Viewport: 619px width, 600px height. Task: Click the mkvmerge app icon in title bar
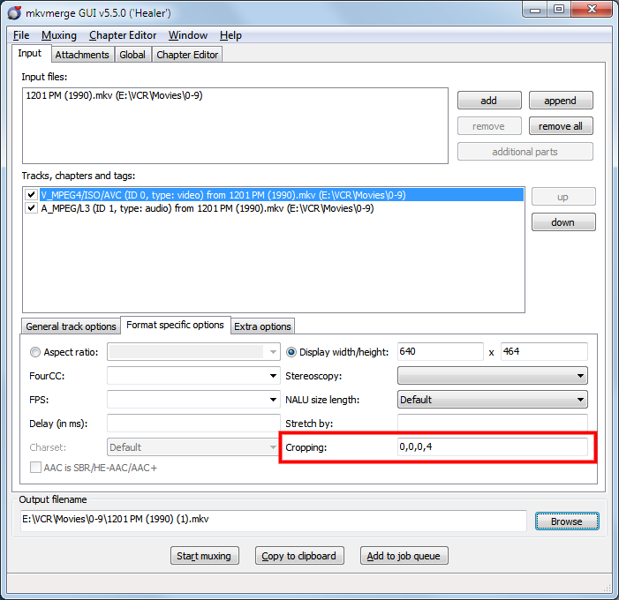14,12
